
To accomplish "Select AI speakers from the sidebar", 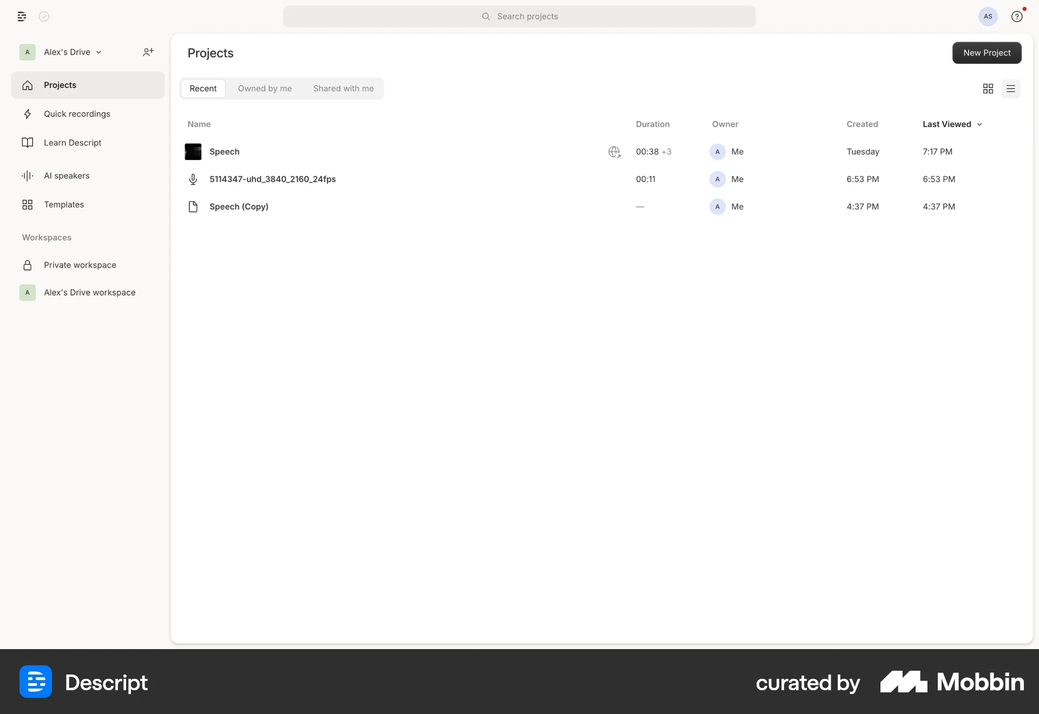I will point(67,175).
